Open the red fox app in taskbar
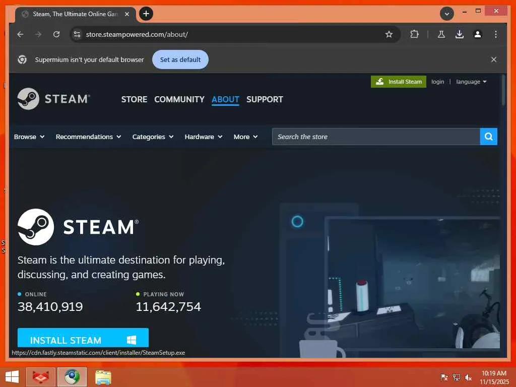Screen dimensions: 516x387 (x=41, y=377)
